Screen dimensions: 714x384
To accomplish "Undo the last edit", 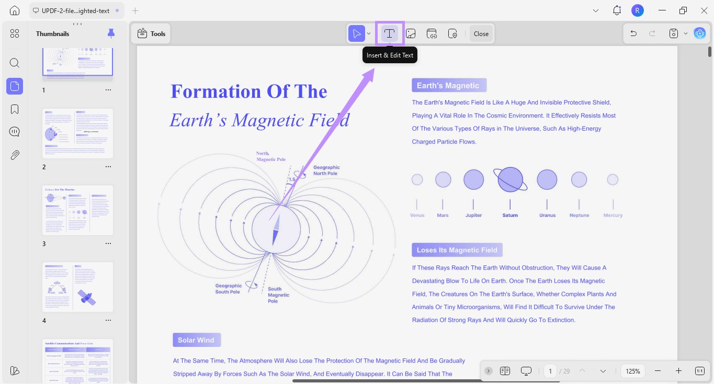I will 633,33.
